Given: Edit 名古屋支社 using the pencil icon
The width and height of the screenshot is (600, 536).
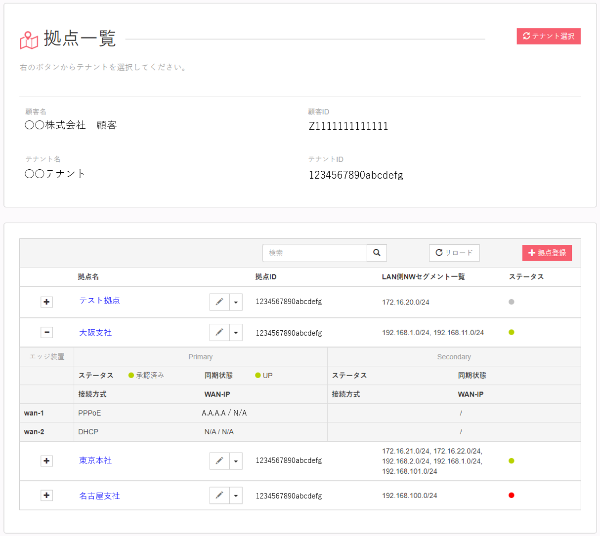Looking at the screenshot, I should click(x=219, y=496).
